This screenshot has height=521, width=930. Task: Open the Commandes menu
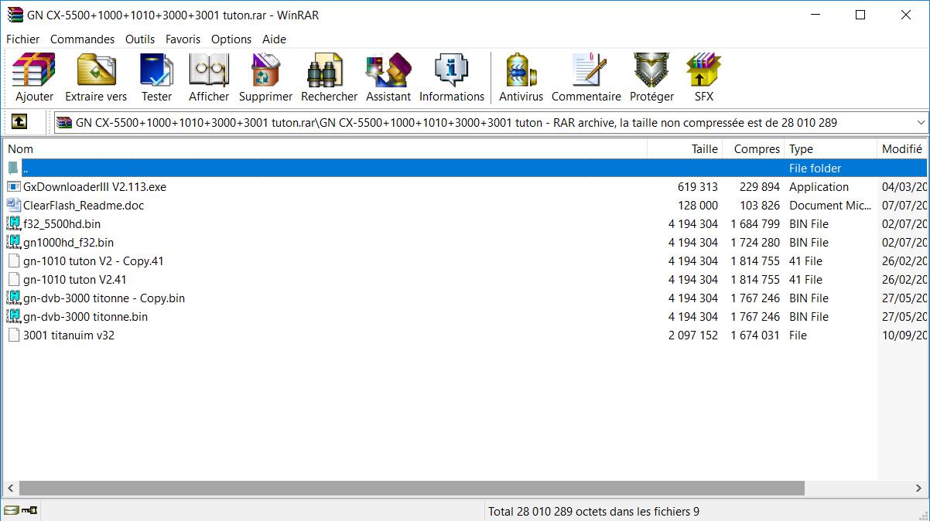(x=82, y=39)
